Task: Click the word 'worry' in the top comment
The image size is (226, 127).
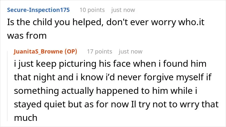Action: tap(163, 23)
